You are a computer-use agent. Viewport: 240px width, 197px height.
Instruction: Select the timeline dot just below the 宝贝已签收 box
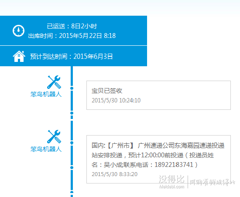pyautogui.click(x=72, y=113)
